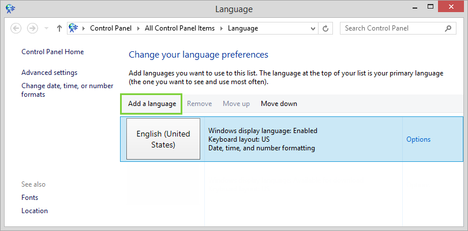Navigate to All Control Panel Items breadcrumb
The height and width of the screenshot is (231, 468).
(179, 28)
